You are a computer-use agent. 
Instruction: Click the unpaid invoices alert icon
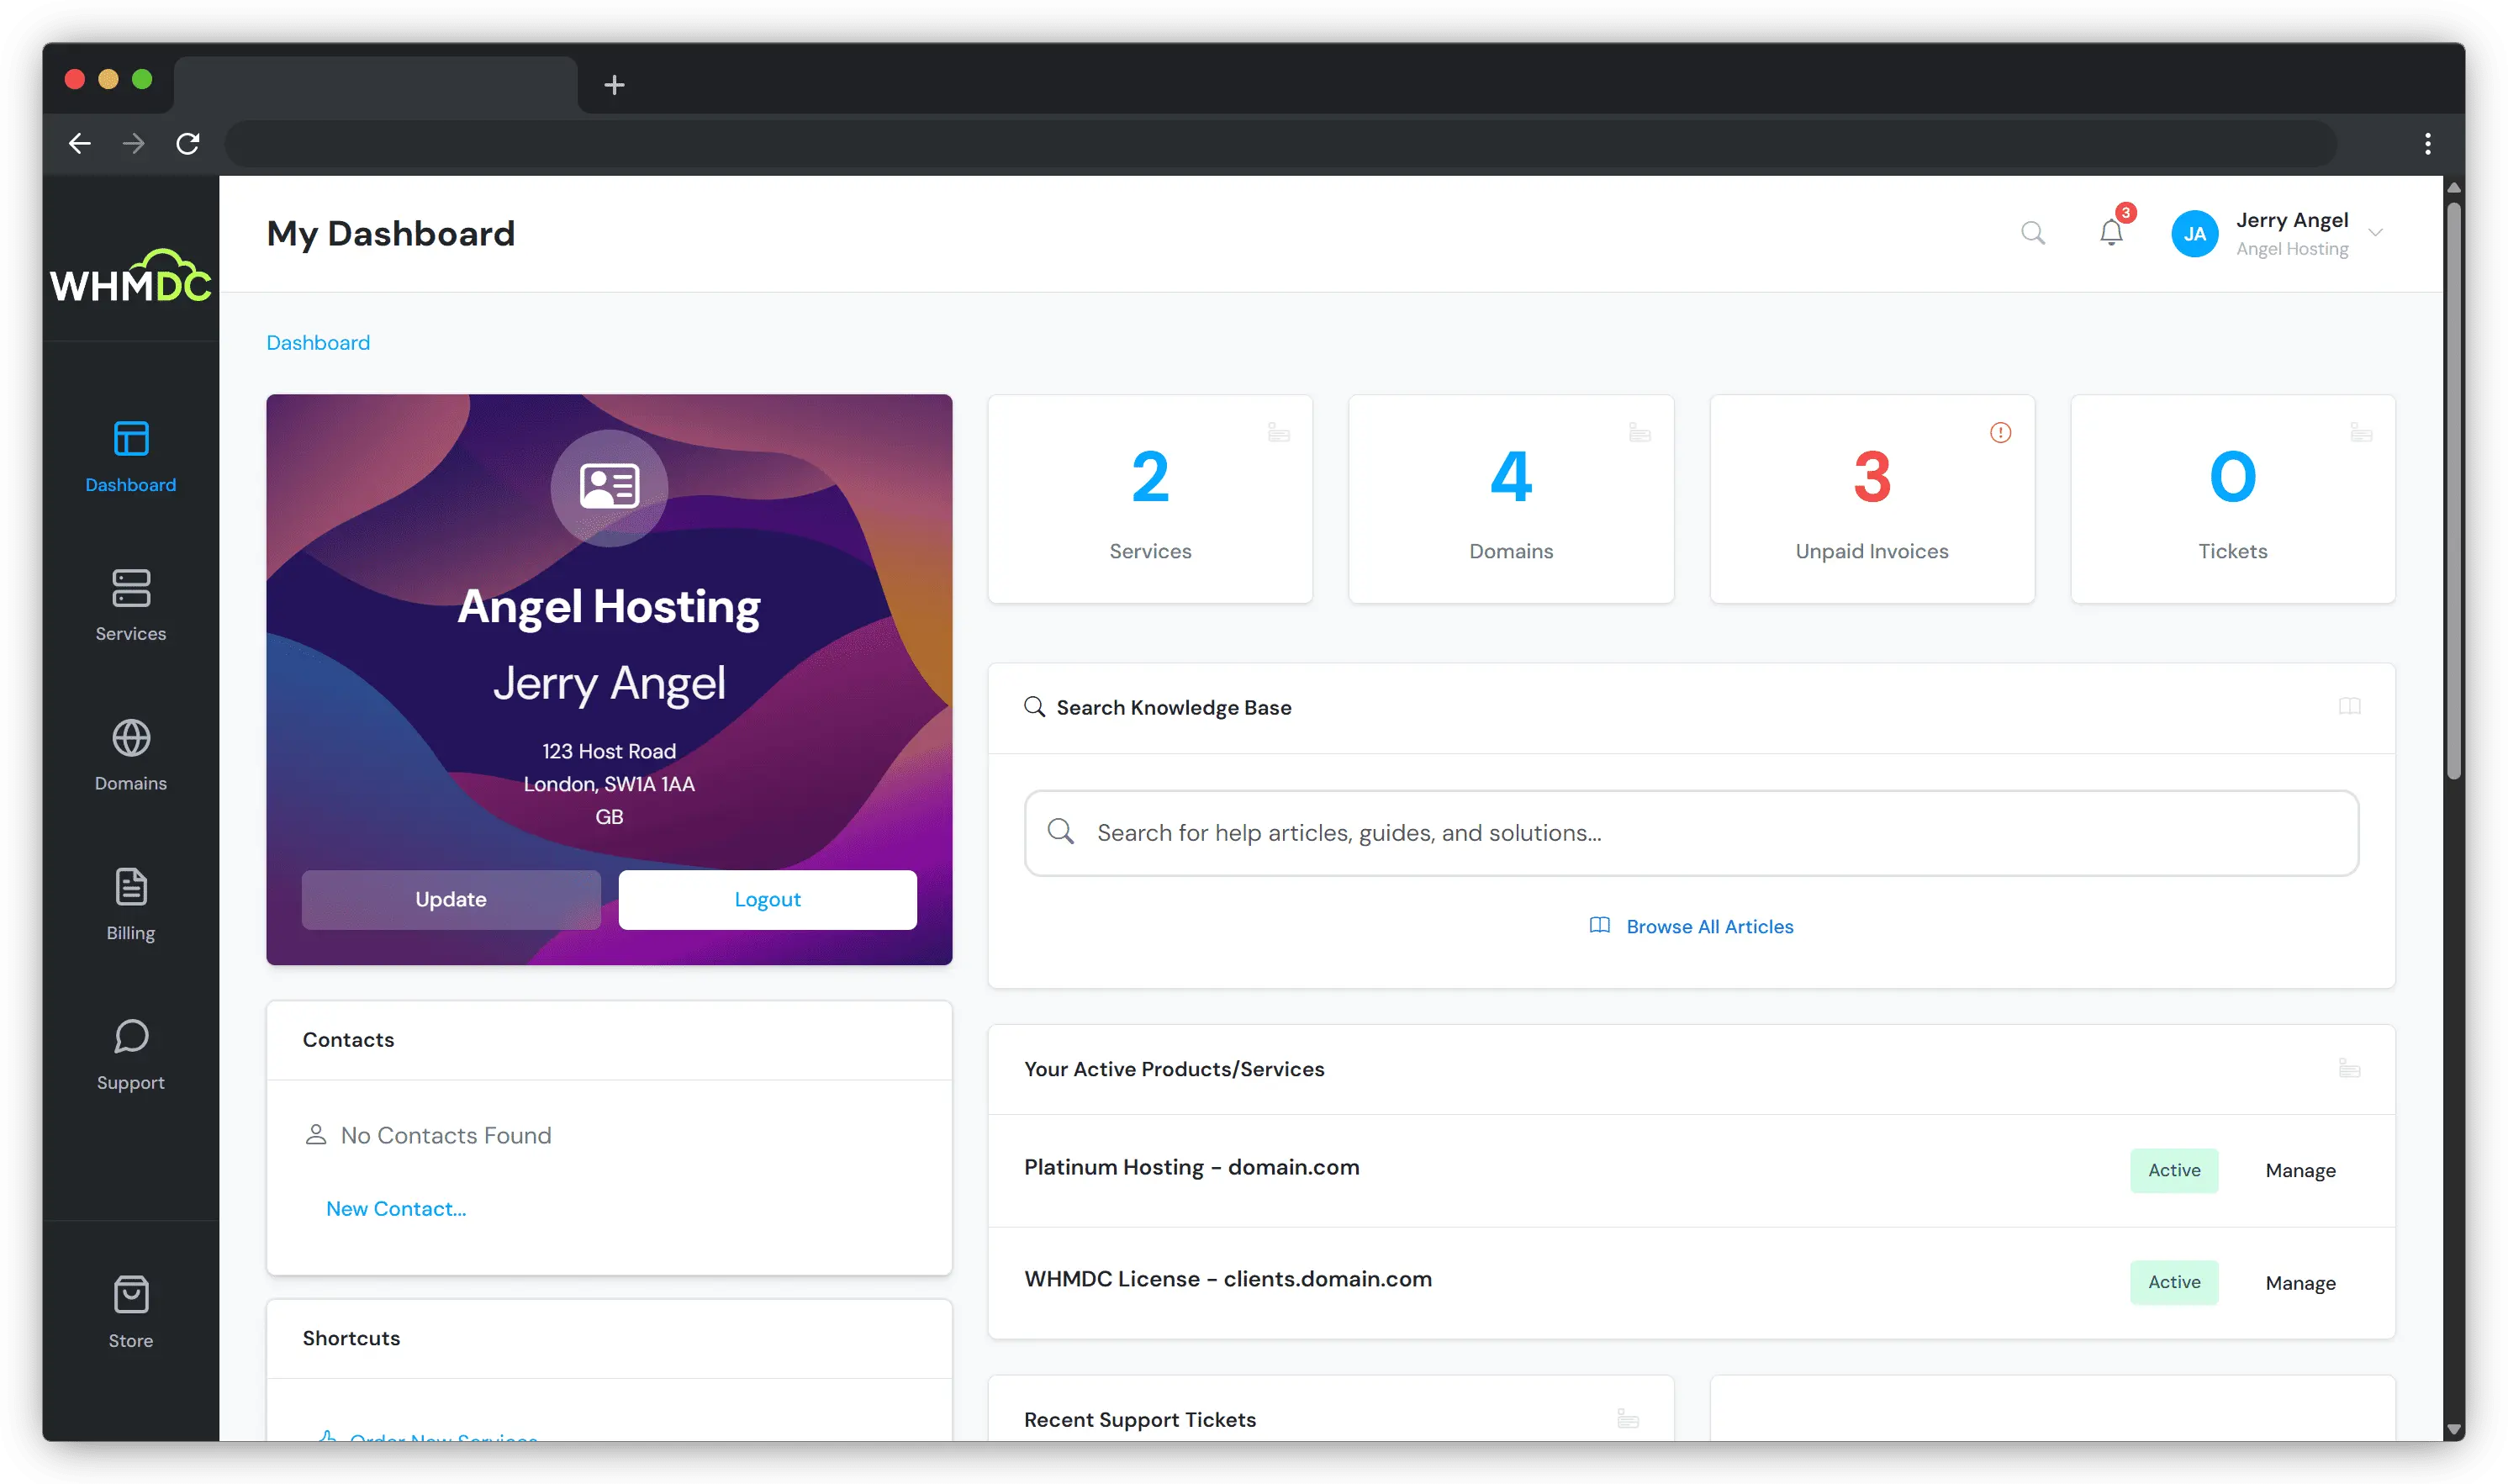pos(2000,433)
